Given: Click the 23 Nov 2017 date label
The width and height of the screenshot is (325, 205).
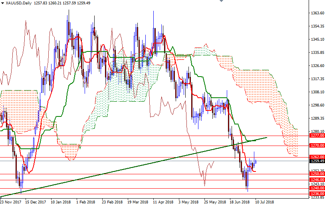Looking at the screenshot, I should [11, 202].
